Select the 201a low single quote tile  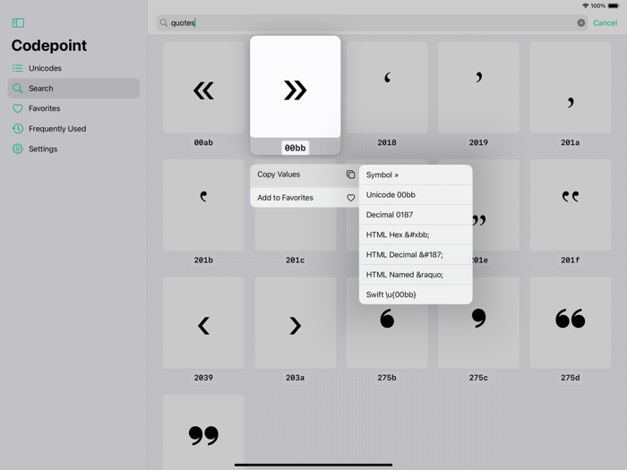[571, 87]
